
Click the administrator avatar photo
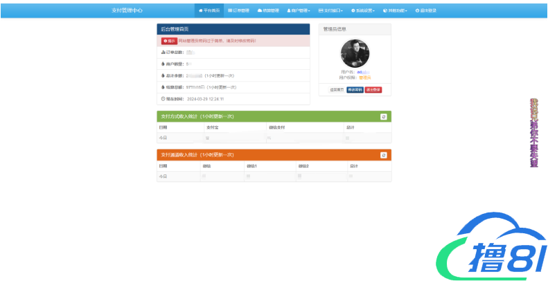click(355, 53)
